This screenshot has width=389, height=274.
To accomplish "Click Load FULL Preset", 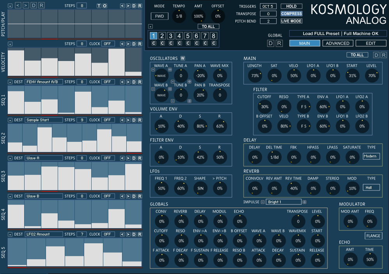I will coord(321,34).
